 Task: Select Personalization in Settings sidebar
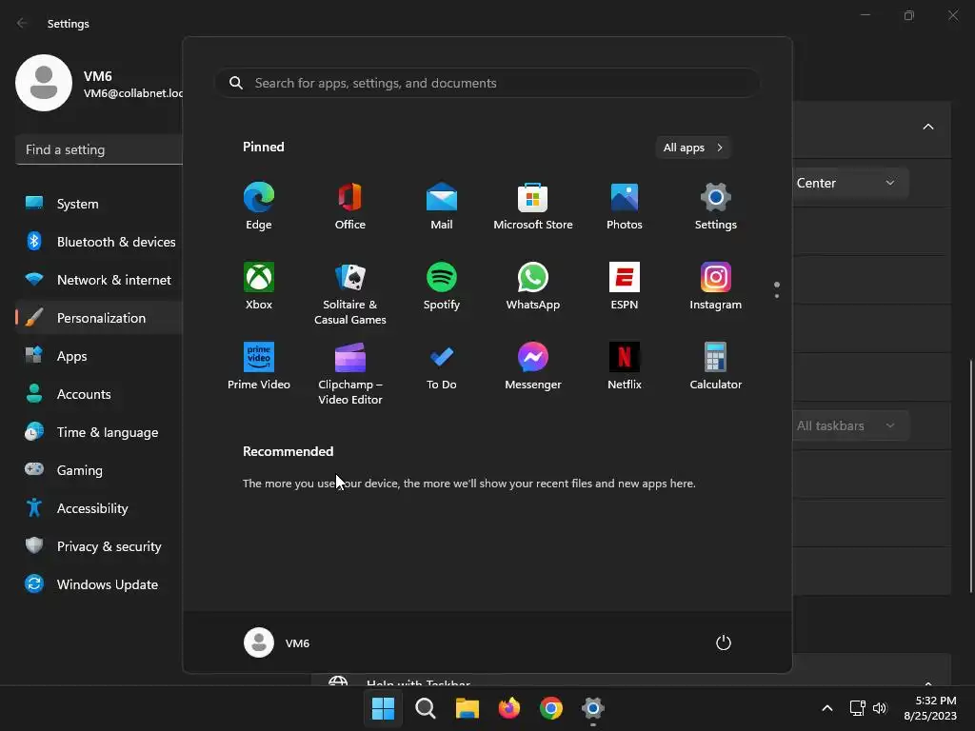pyautogui.click(x=99, y=318)
